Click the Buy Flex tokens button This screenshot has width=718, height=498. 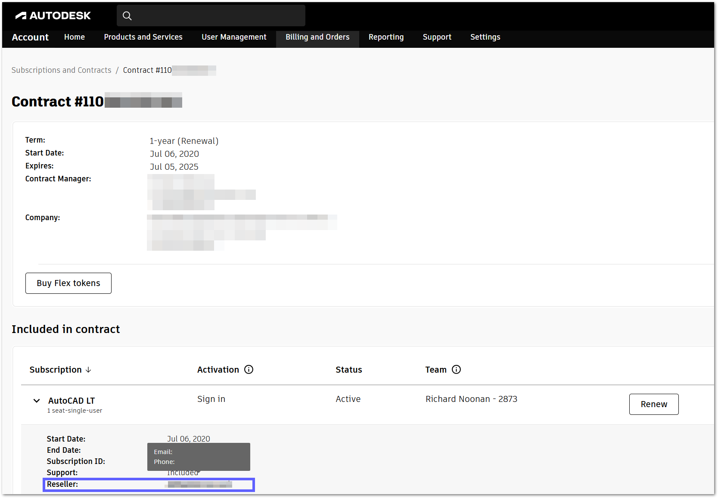tap(68, 283)
